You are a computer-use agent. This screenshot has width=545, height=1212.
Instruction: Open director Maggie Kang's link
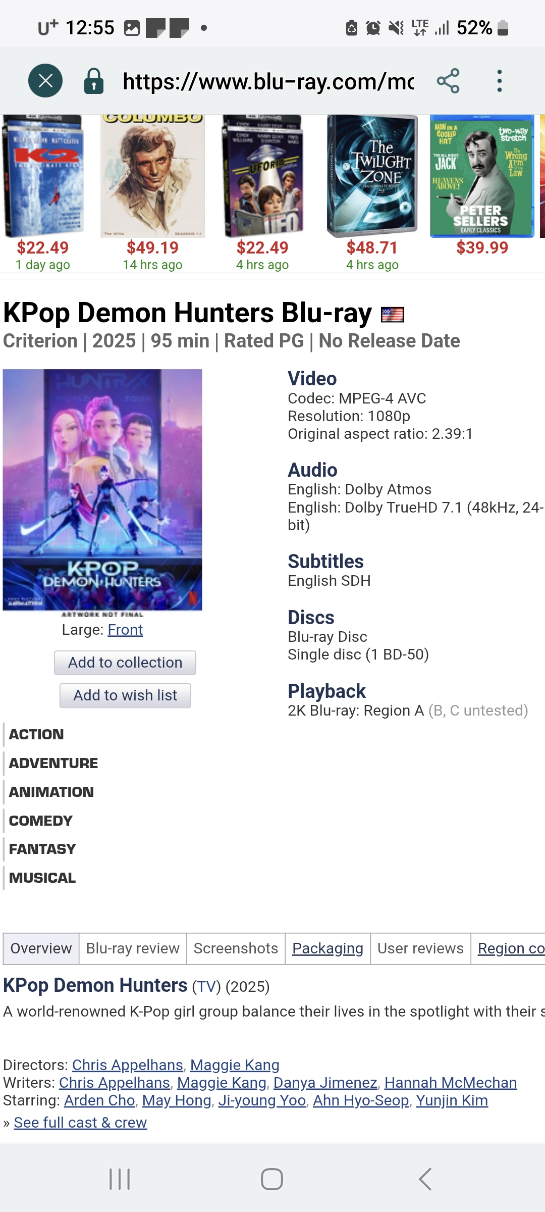pos(235,1065)
